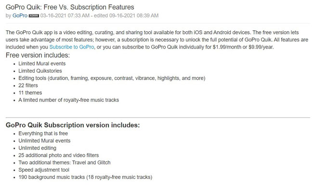Viewport: 313px width, 186px height.
Task: Click the 11 themes list item
Action: pyautogui.click(x=30, y=93)
